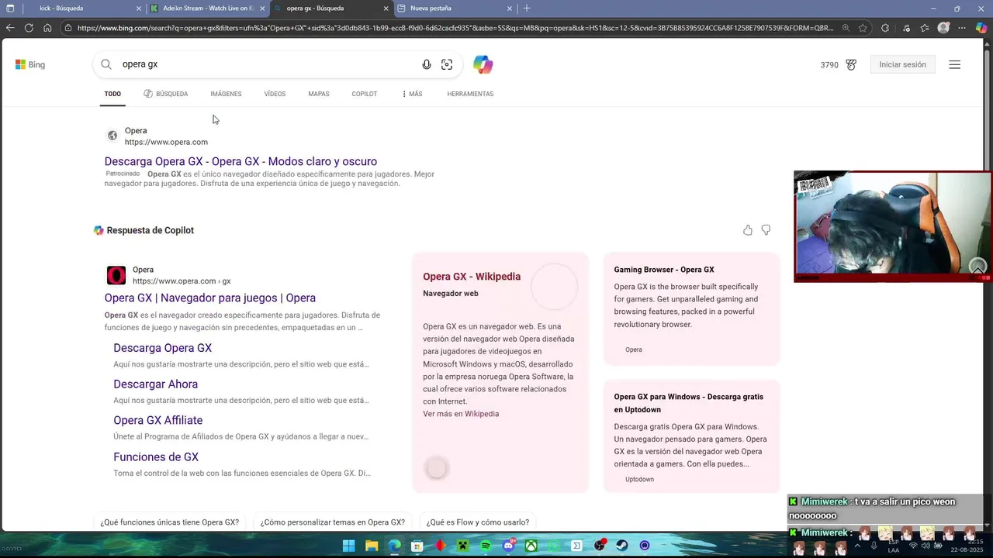This screenshot has width=993, height=558.
Task: Close the 'kick - Búsqueda' tab
Action: pos(139,8)
